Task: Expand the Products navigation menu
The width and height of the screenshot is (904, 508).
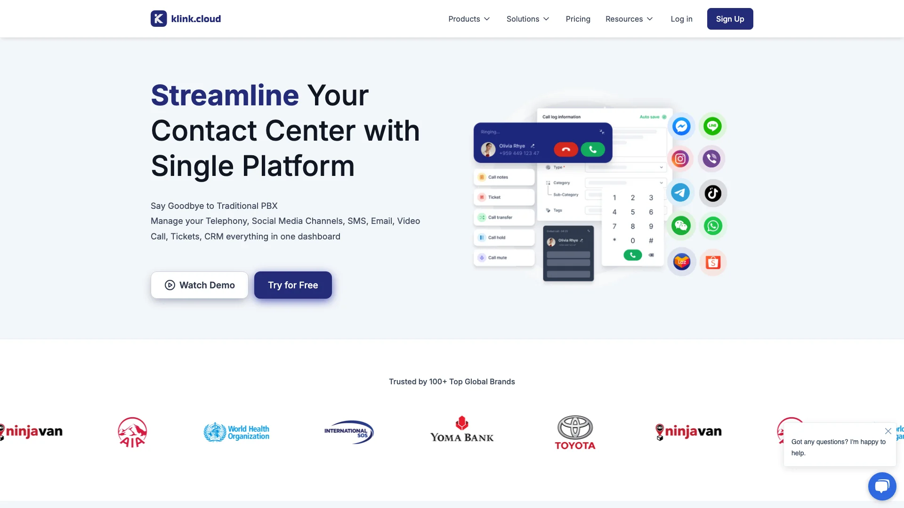Action: [469, 19]
